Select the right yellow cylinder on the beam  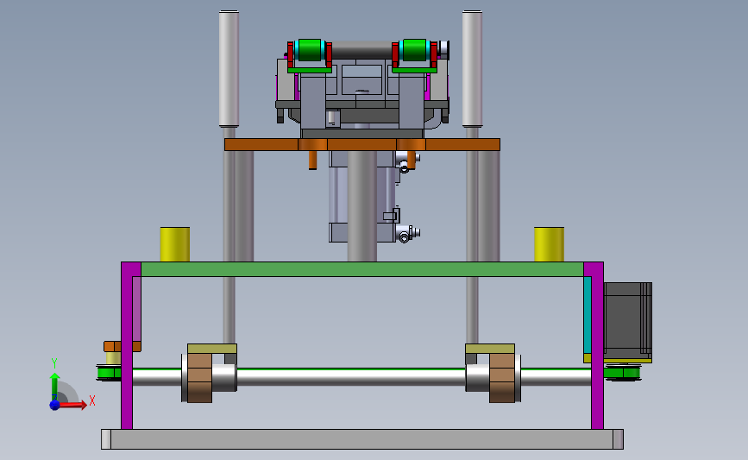549,244
